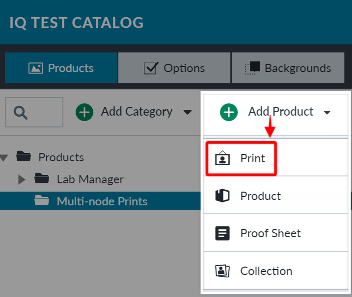Click the magnifying glass search icon
This screenshot has width=352, height=297.
21,113
